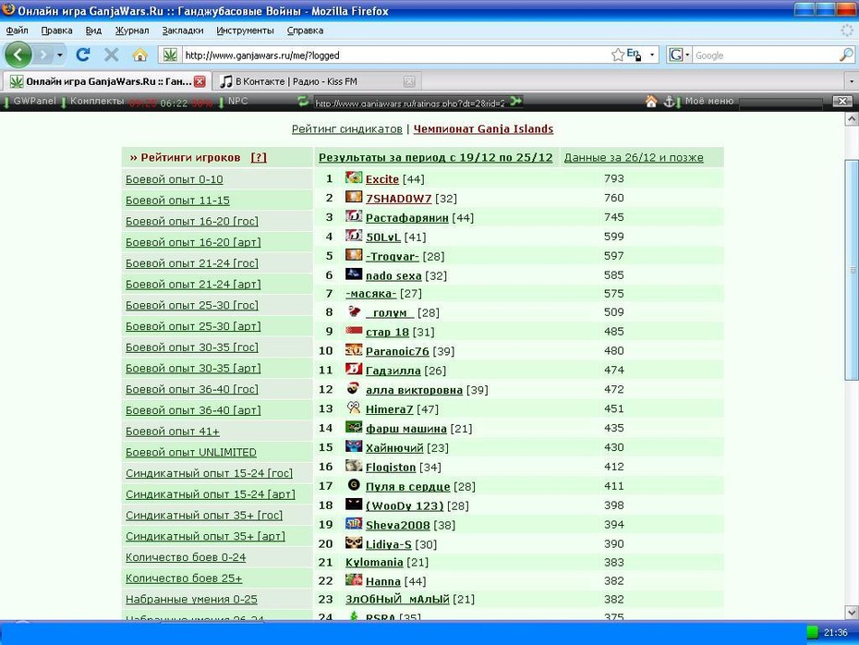Open the browser home page icon
Image resolution: width=859 pixels, height=645 pixels.
[140, 55]
